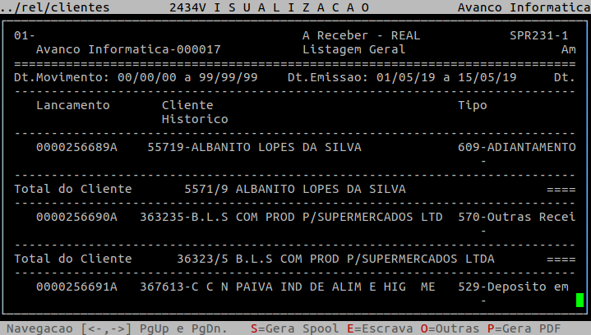Select entry 0000256691A
Viewport: 591px width, 335px height.
(76, 287)
